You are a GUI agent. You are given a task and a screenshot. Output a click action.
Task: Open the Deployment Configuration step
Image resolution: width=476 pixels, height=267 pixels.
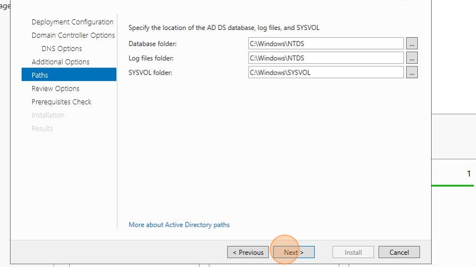(x=73, y=22)
